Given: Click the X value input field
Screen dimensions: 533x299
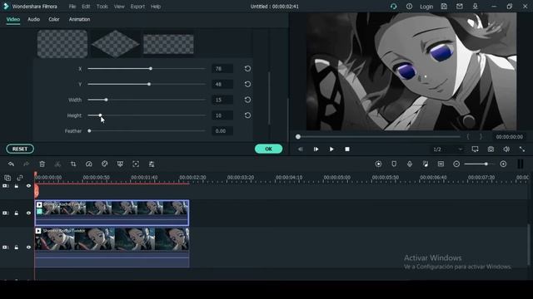Looking at the screenshot, I should [222, 69].
